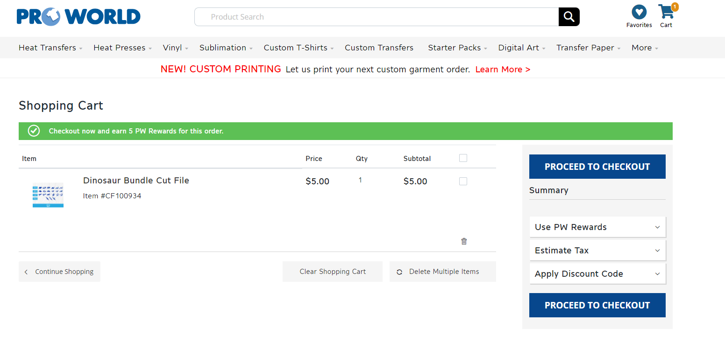Click the green checkmark rewards icon
The height and width of the screenshot is (350, 725).
[34, 131]
